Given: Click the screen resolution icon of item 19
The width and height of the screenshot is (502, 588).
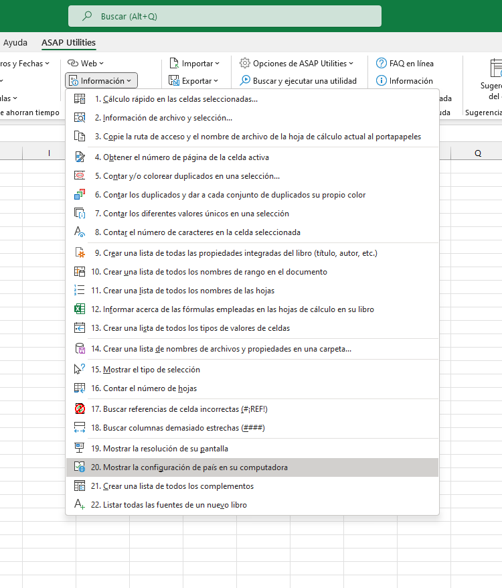Looking at the screenshot, I should [x=80, y=449].
